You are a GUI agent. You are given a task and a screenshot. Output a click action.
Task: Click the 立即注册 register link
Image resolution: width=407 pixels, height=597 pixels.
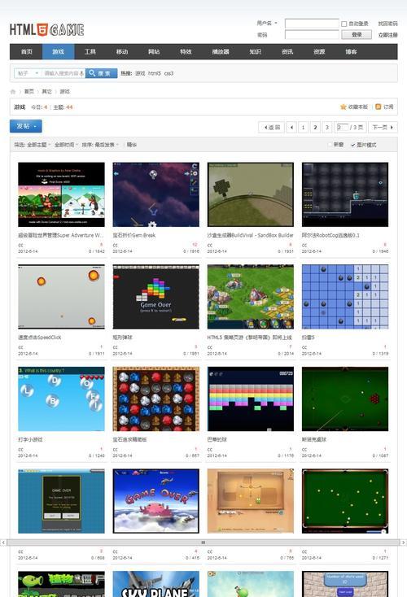coord(387,35)
